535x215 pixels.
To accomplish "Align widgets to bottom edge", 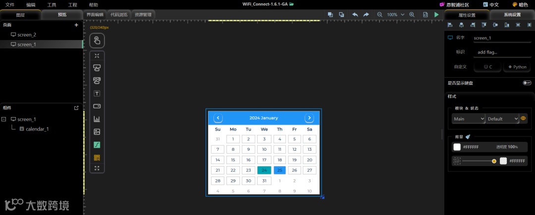I will (507, 25).
